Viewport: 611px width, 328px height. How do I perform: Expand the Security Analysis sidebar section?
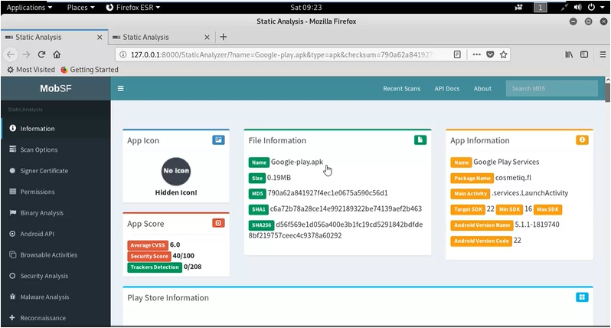coord(44,275)
